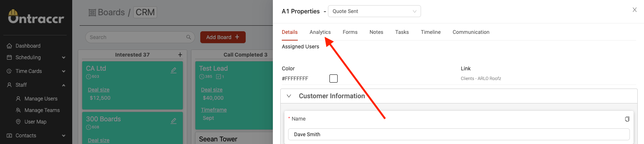
Task: Click the edit pencil on CA Ltd card
Action: tap(173, 70)
